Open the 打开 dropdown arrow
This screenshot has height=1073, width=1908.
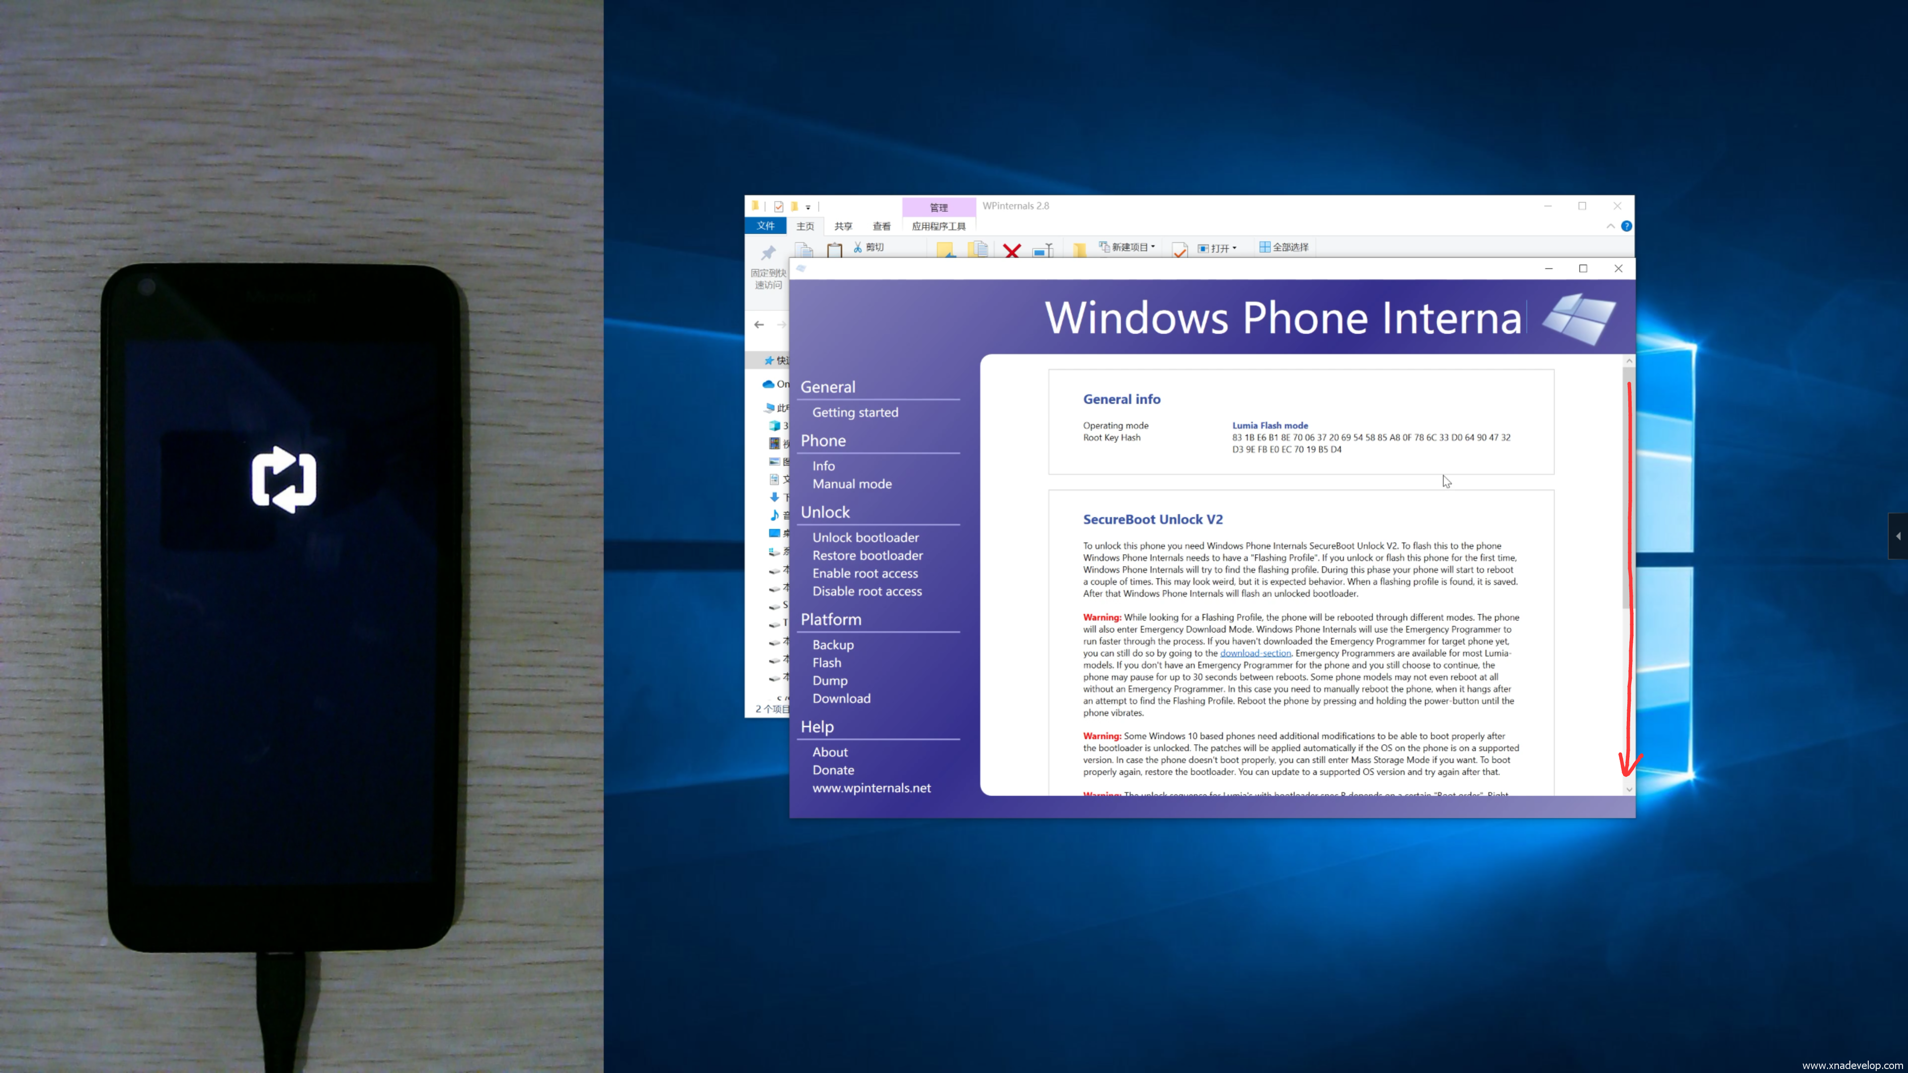click(x=1235, y=248)
